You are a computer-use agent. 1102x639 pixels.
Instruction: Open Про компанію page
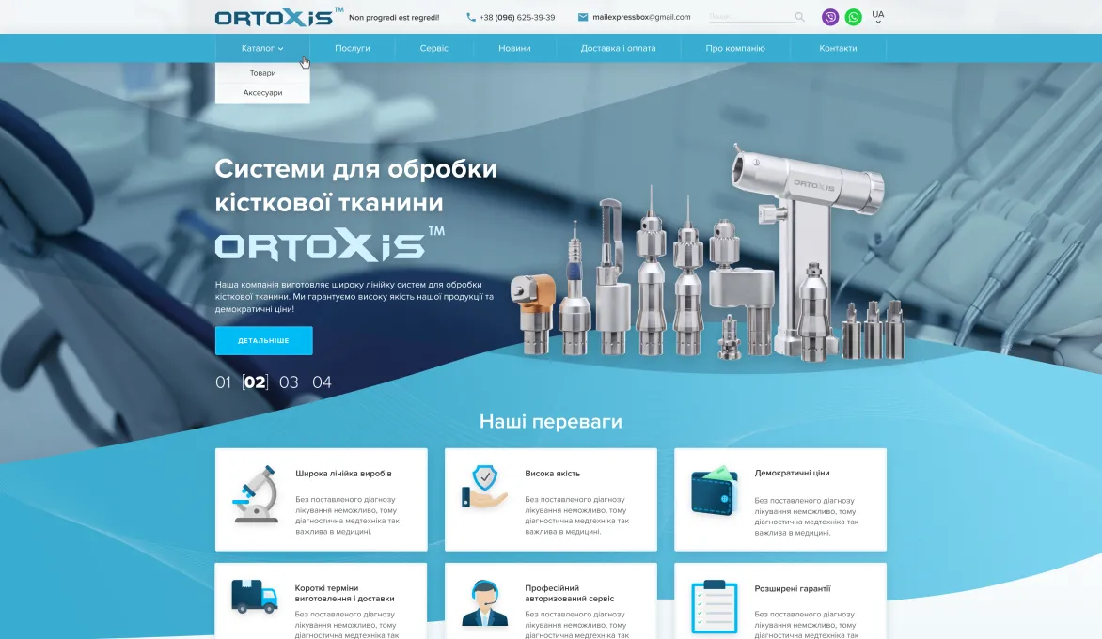[735, 49]
